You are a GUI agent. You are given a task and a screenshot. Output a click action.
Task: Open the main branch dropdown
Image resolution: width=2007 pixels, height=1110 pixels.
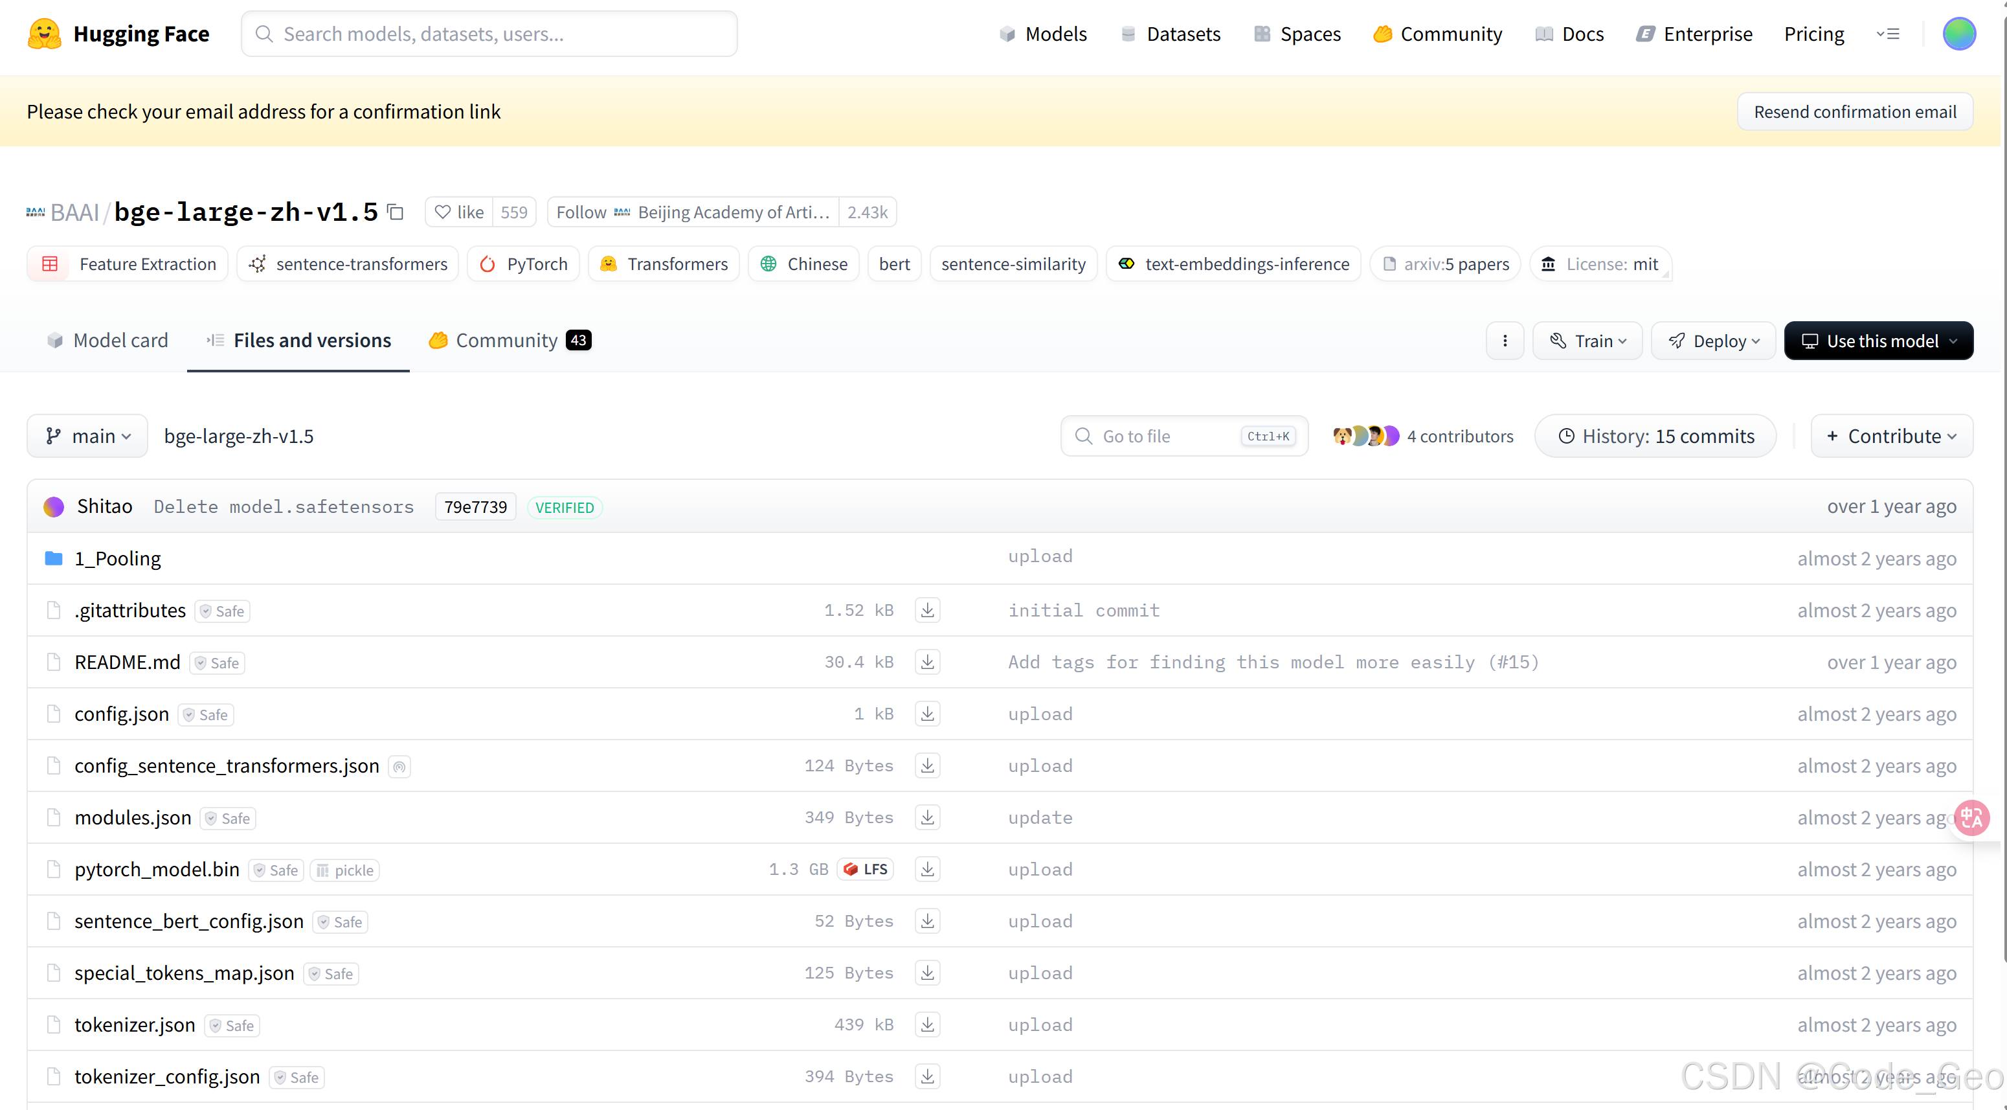click(x=87, y=436)
